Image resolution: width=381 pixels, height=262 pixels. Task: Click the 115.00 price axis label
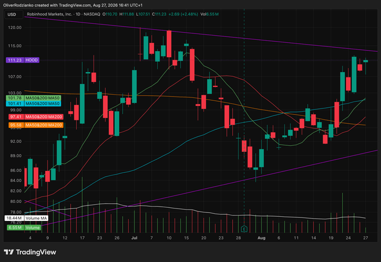(x=15, y=46)
